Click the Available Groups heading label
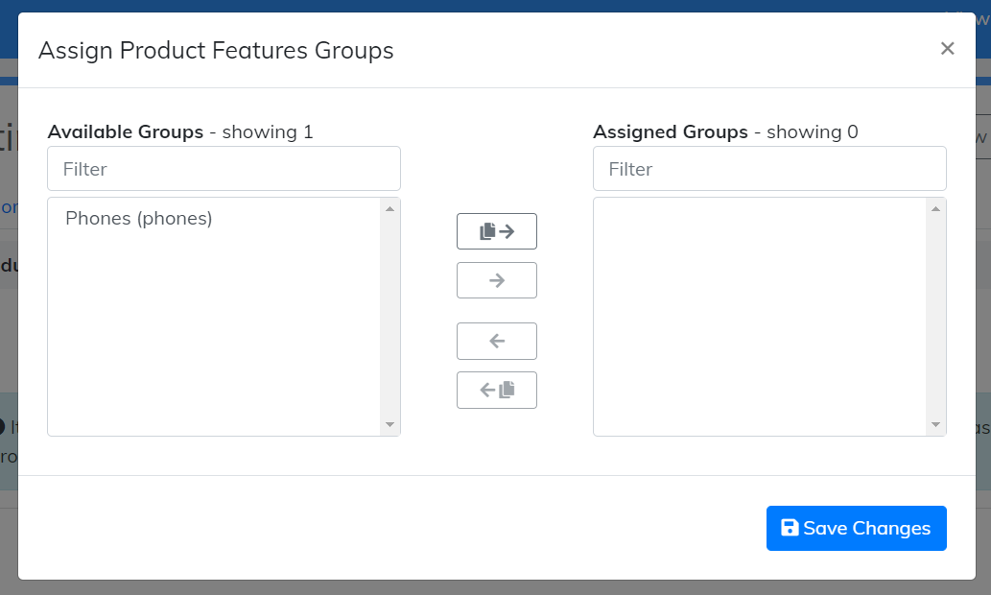Viewport: 991px width, 595px height. click(x=126, y=131)
